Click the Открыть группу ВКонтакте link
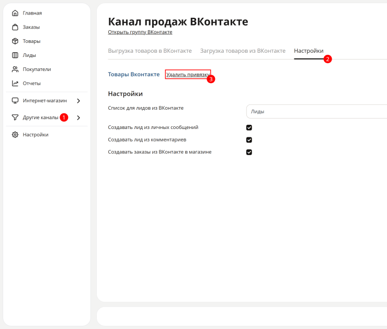Viewport: 387px width, 329px height. [x=140, y=32]
